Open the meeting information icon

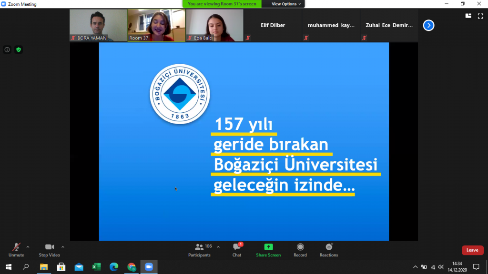7,49
